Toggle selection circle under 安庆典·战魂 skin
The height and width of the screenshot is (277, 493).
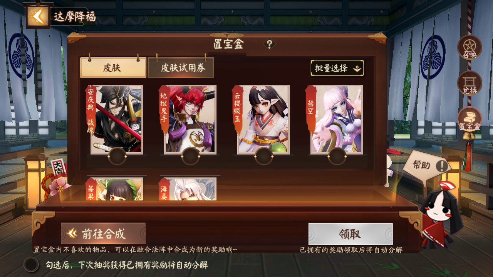click(x=117, y=156)
